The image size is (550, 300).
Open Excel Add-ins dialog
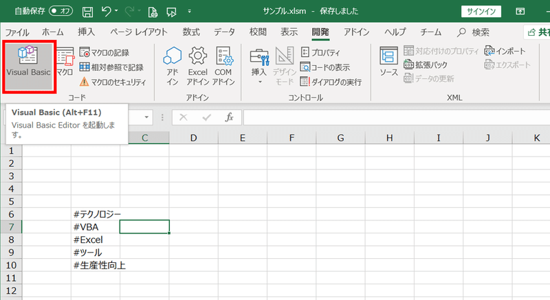click(197, 66)
